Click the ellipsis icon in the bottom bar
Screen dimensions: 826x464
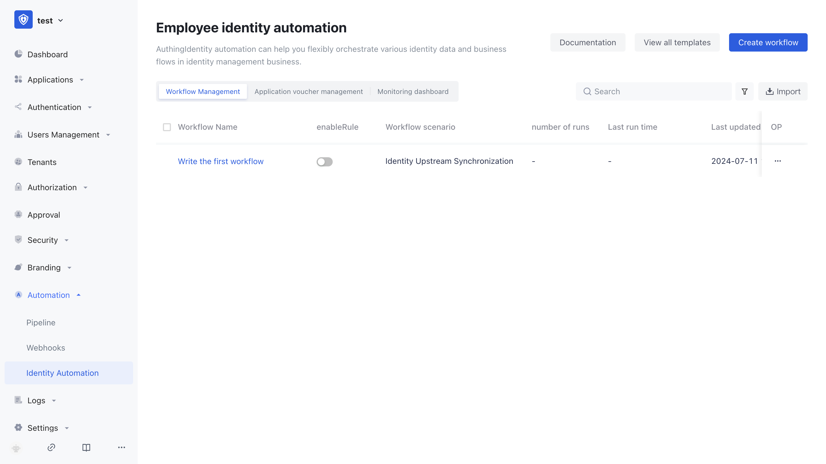121,448
